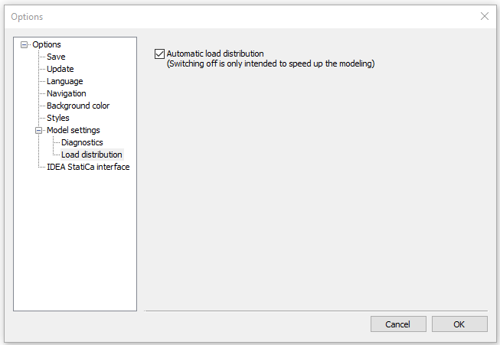The image size is (500, 345).
Task: Select the Options root item
Action: (x=47, y=44)
